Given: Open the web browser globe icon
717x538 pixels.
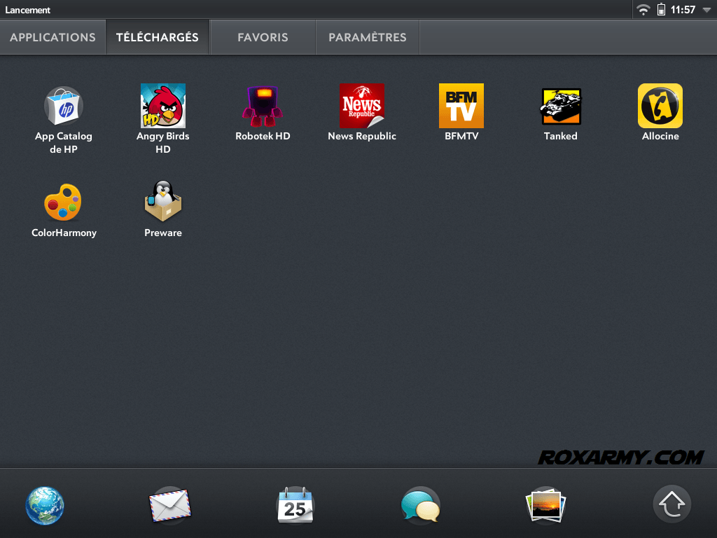Looking at the screenshot, I should tap(45, 505).
